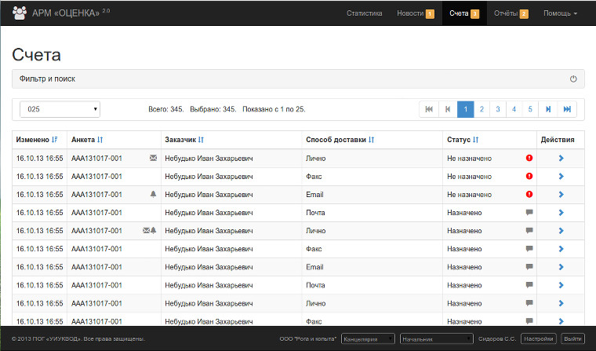The width and height of the screenshot is (596, 351).
Task: Sort by Способ доставки sort icon
Action: [372, 140]
